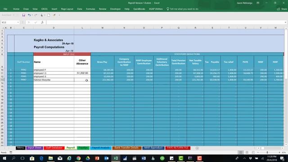Open PowerPoint from the taskbar

[97, 158]
